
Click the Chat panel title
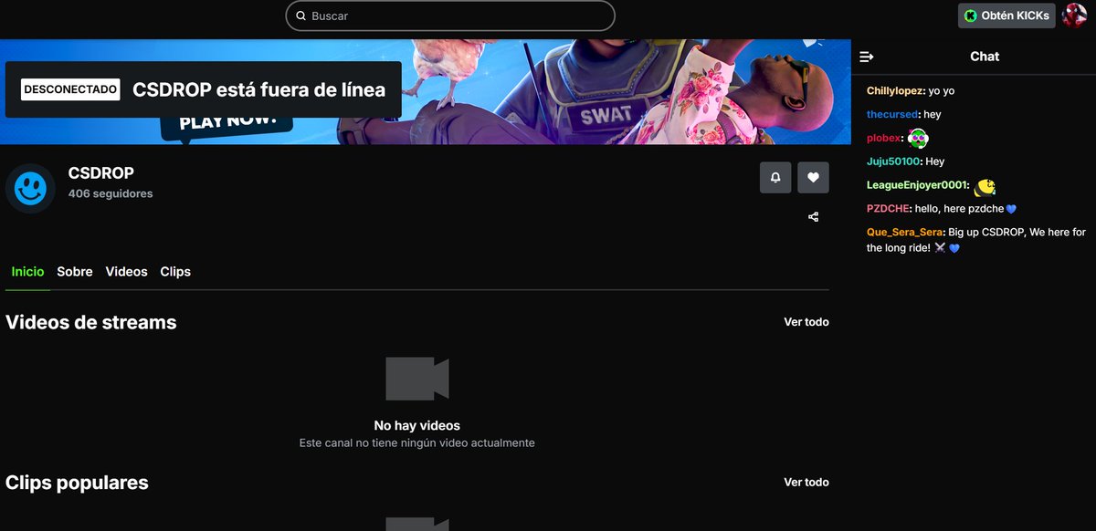pyautogui.click(x=985, y=57)
